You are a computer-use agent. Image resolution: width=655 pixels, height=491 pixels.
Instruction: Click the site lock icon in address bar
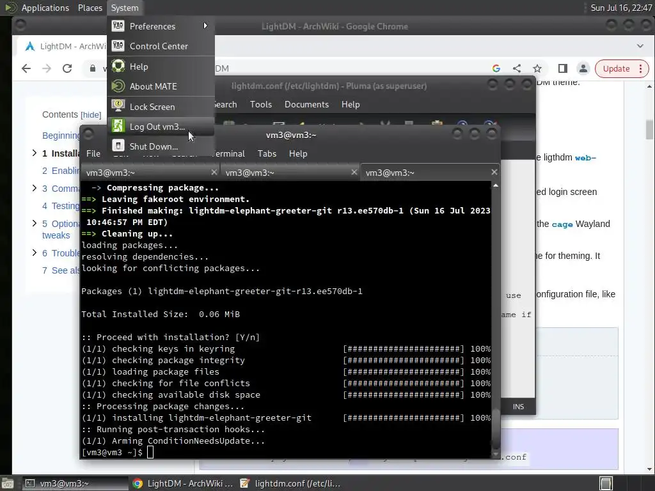click(x=93, y=68)
